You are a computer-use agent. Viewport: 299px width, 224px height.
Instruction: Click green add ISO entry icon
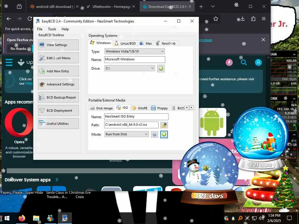click(x=164, y=134)
